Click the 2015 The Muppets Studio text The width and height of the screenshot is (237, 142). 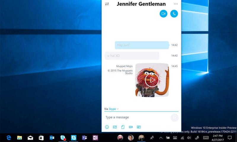tap(120, 72)
